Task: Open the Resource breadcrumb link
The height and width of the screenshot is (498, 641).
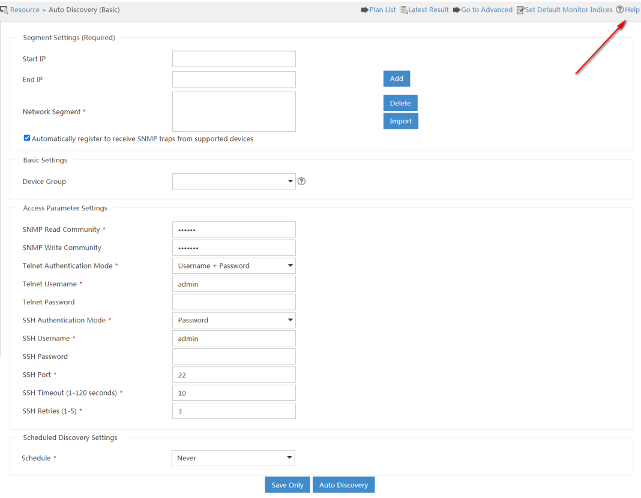Action: pos(25,10)
